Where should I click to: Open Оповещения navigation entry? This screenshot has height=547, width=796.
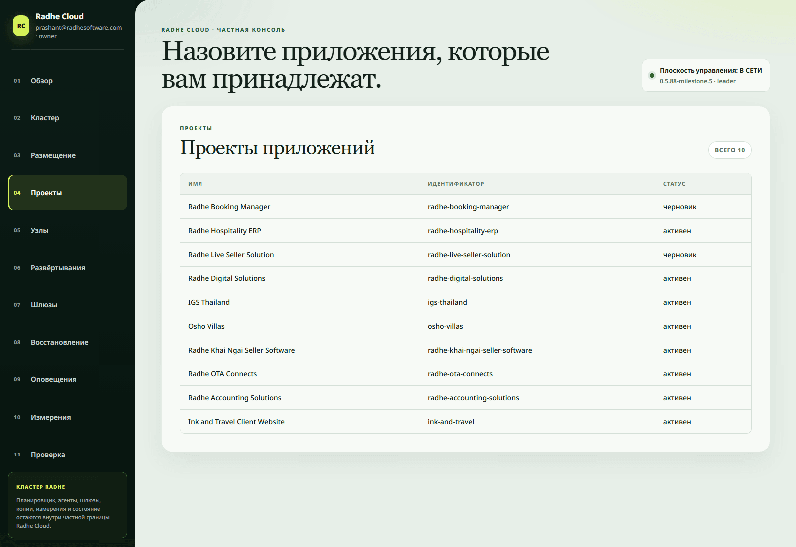pos(68,379)
